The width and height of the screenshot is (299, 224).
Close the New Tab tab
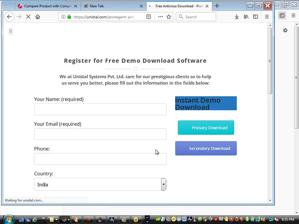pos(141,6)
